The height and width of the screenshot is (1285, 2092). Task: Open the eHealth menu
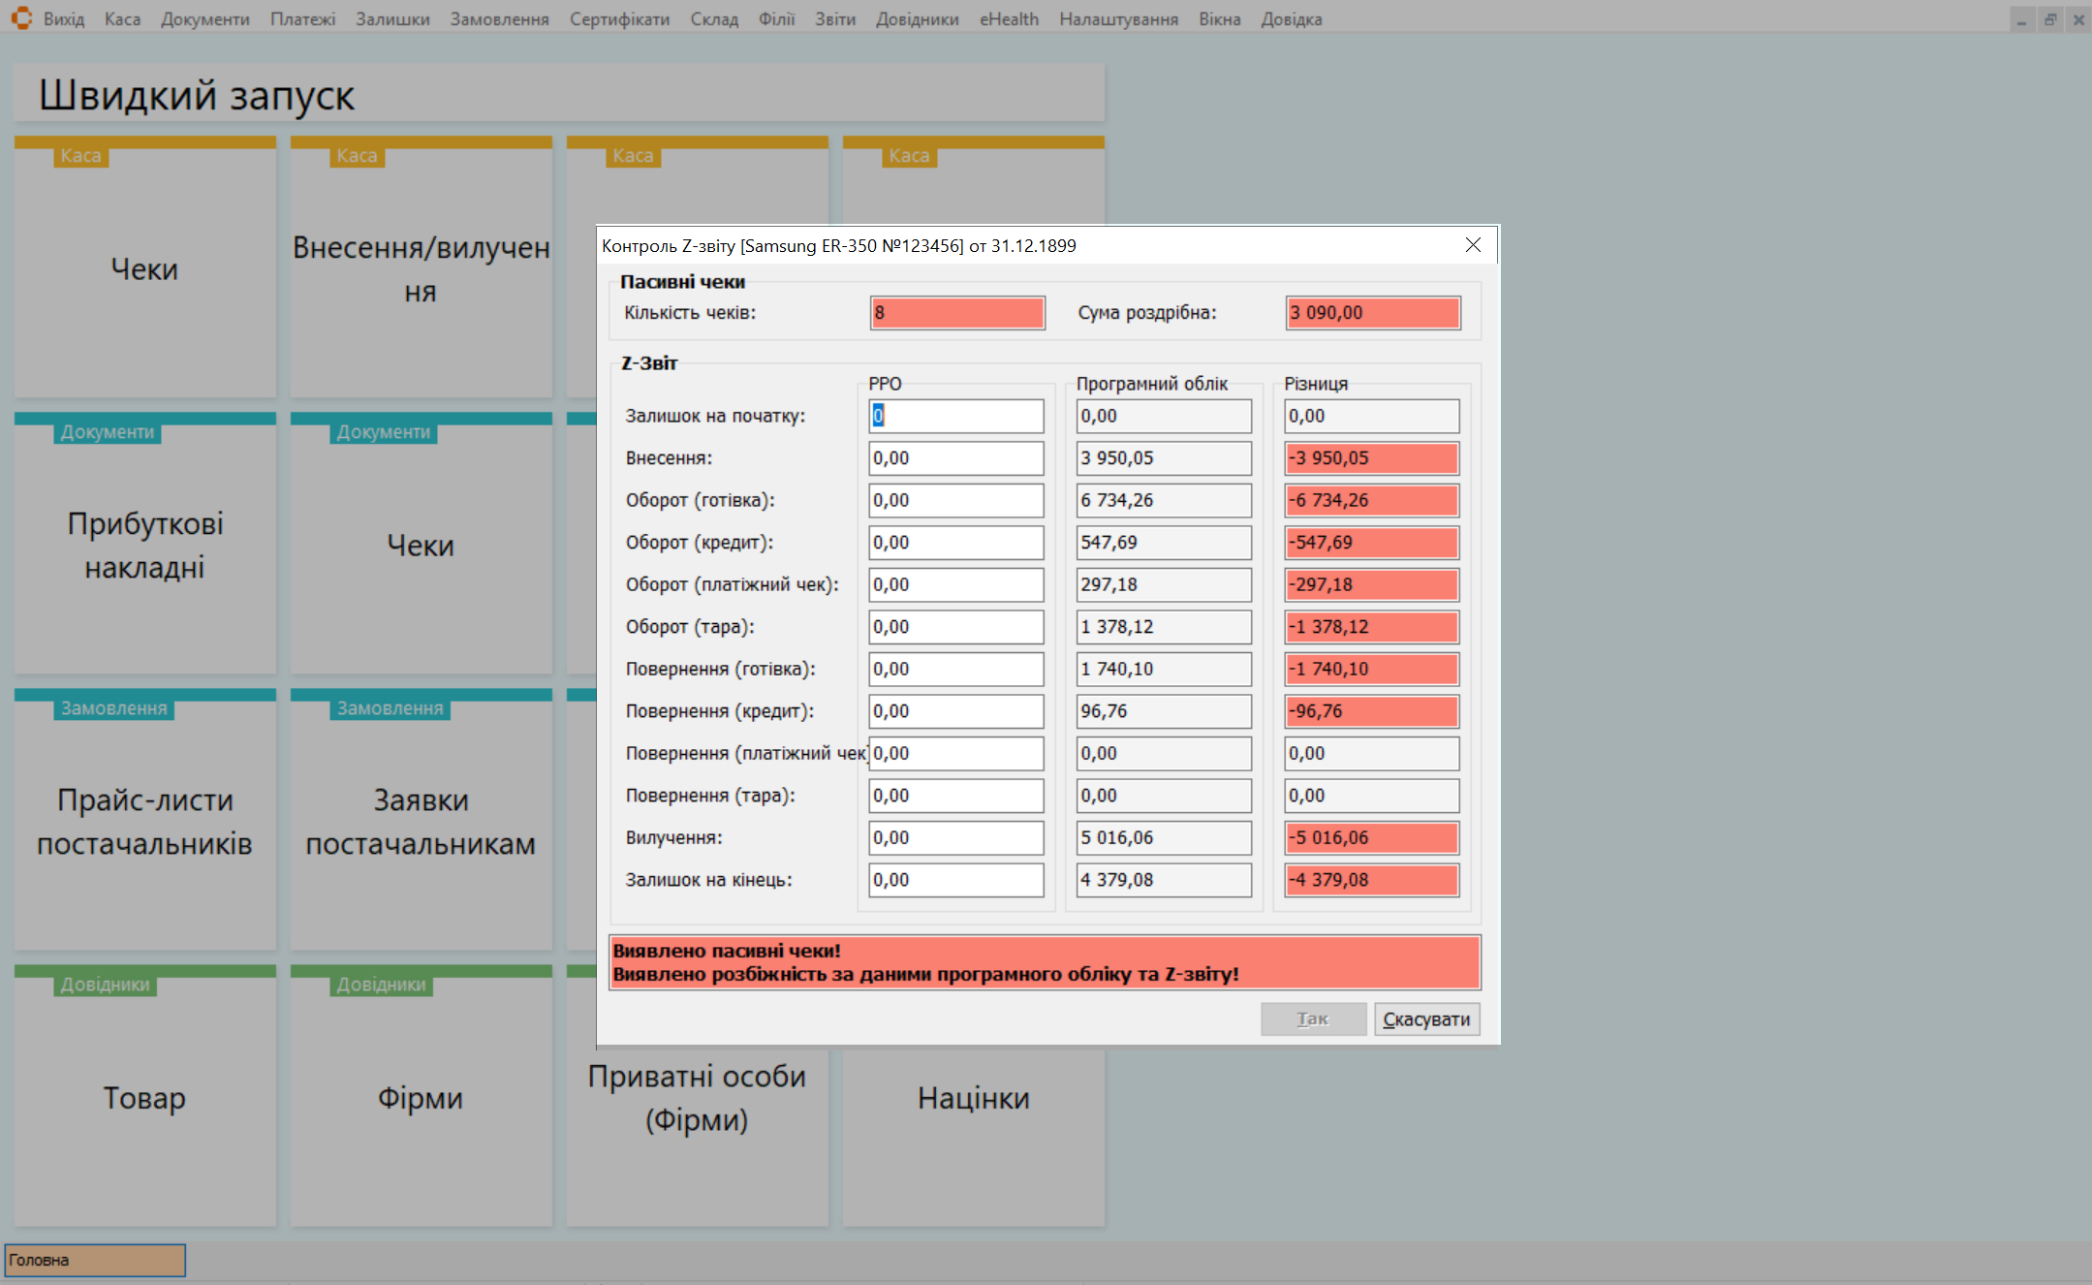(1008, 19)
